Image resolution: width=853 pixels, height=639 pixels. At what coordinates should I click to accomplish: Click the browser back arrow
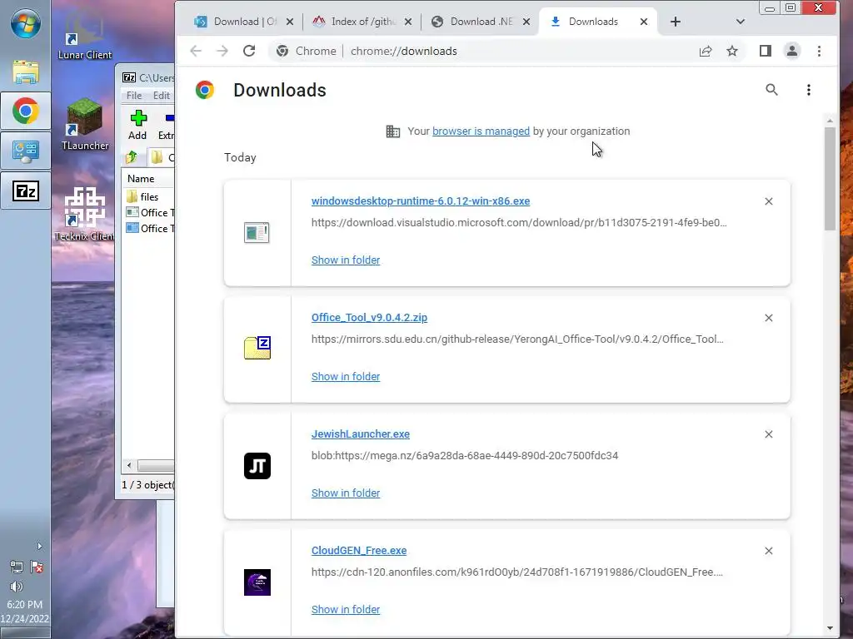(196, 51)
